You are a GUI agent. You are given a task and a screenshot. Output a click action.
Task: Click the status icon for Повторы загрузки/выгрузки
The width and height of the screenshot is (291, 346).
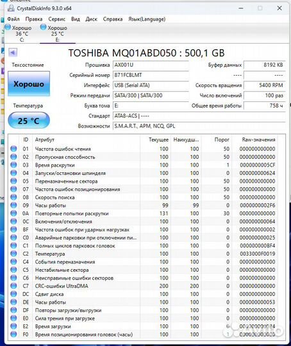pyautogui.click(x=13, y=310)
